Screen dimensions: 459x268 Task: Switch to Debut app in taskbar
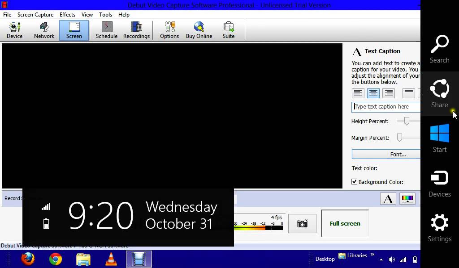pyautogui.click(x=139, y=259)
